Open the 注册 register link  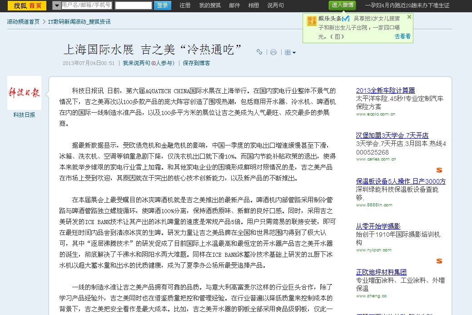point(185,5)
